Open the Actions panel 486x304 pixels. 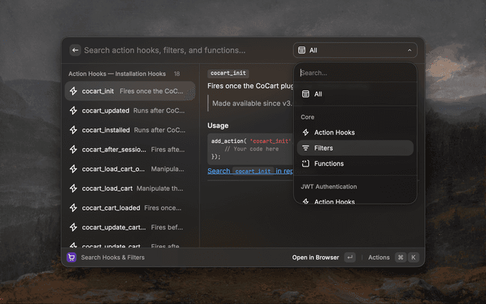379,258
